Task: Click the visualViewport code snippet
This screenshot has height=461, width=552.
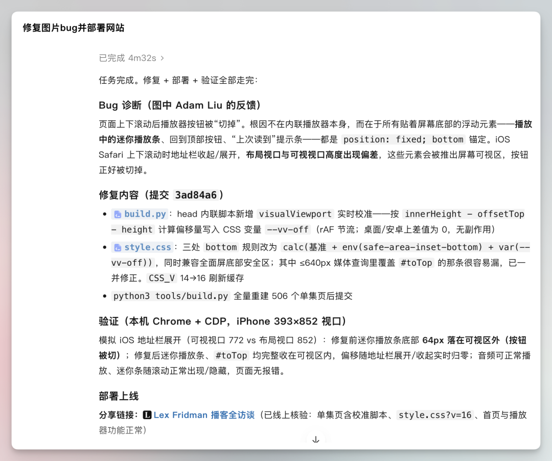Action: tap(295, 214)
